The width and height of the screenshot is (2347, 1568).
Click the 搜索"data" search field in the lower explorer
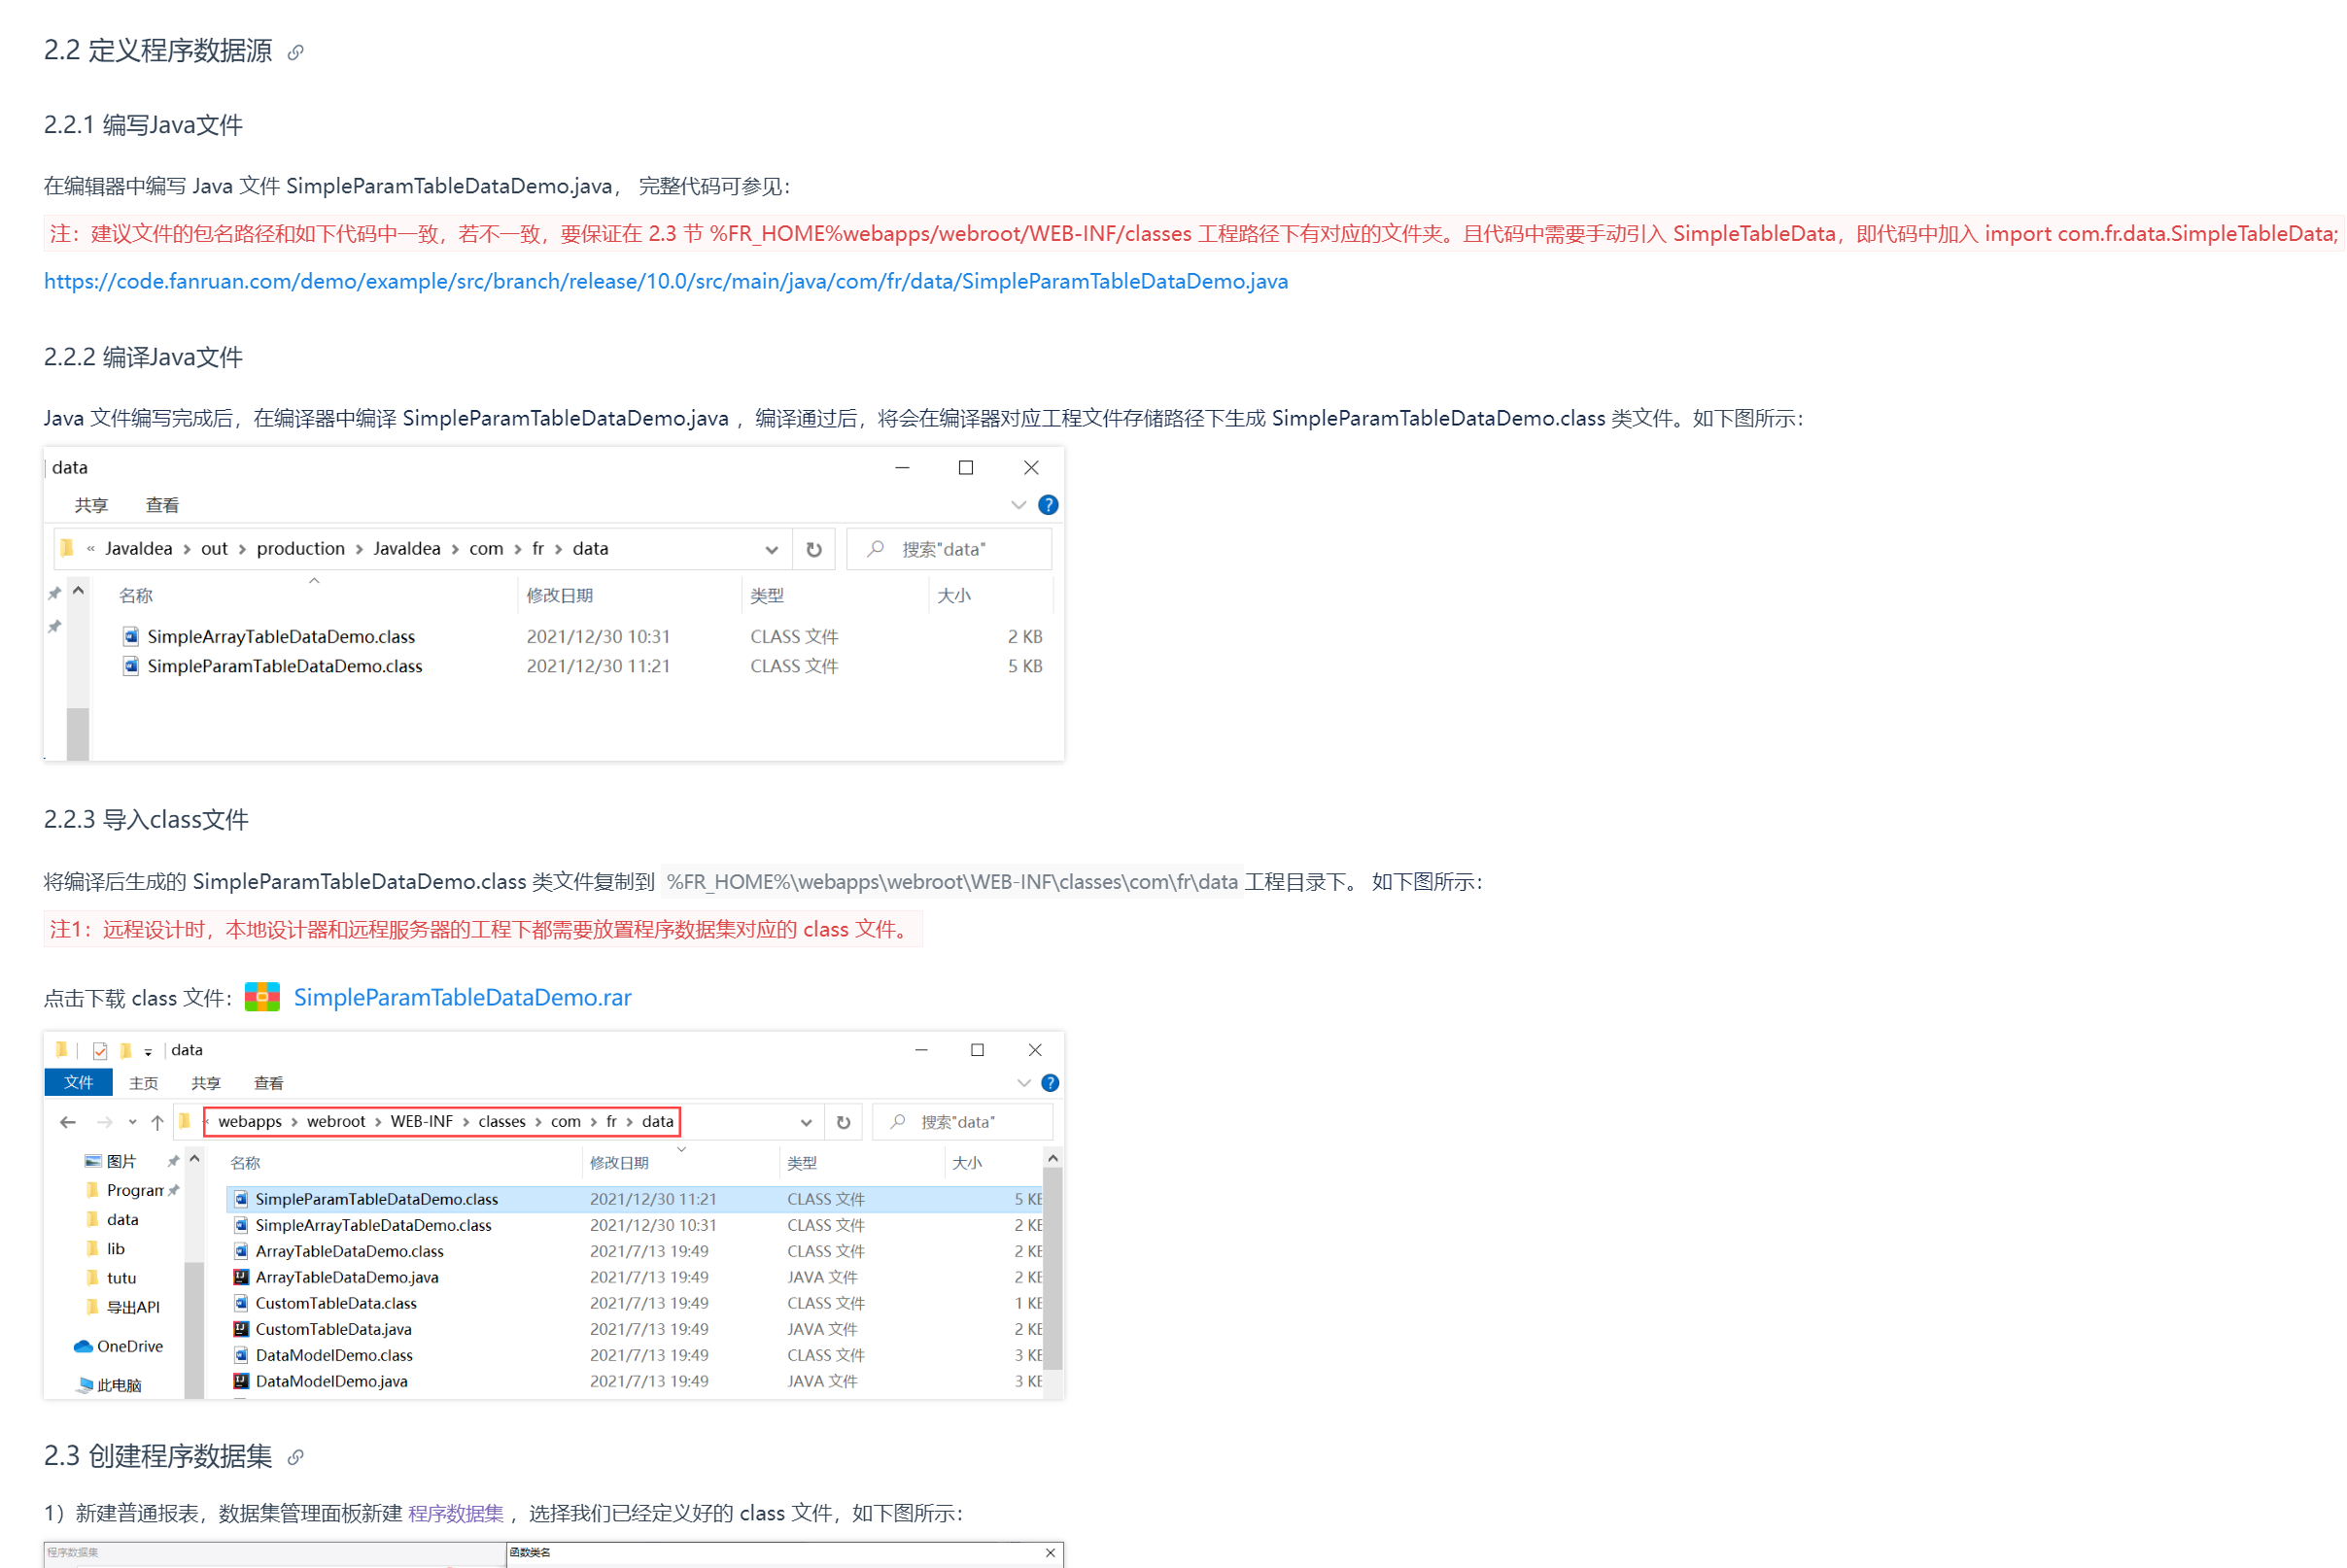click(962, 1122)
